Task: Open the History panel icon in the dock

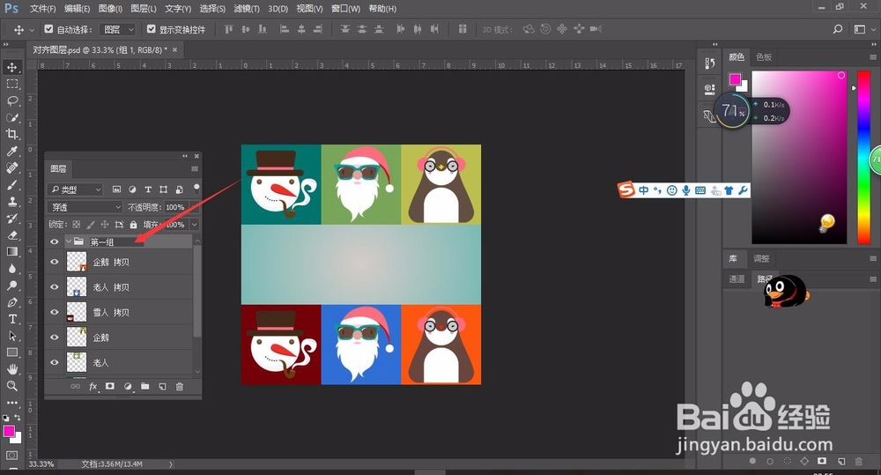Action: click(709, 63)
